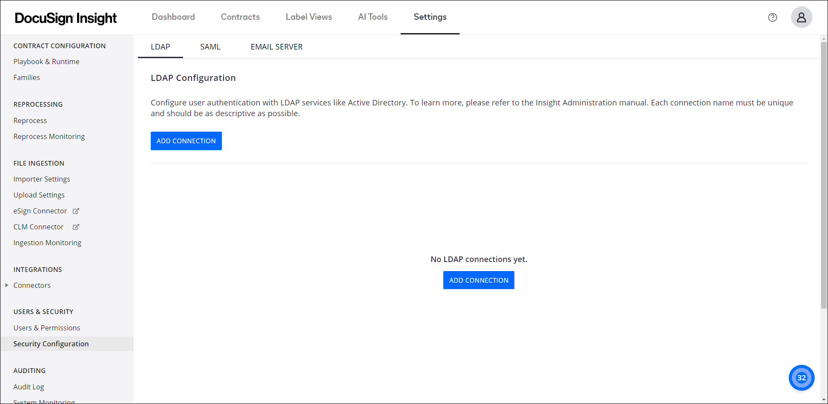The image size is (828, 404).
Task: Expand the Connectors tree item
Action: (x=6, y=285)
